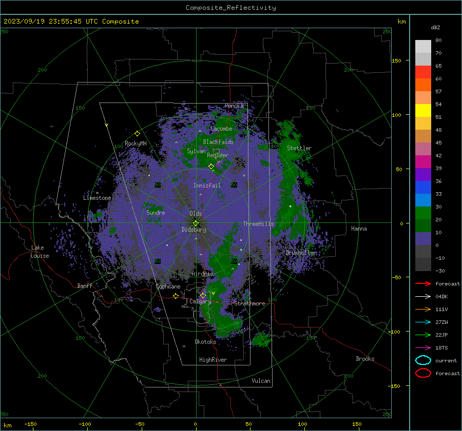The image size is (462, 431).
Task: Click the Okotoks city label
Action: [205, 342]
